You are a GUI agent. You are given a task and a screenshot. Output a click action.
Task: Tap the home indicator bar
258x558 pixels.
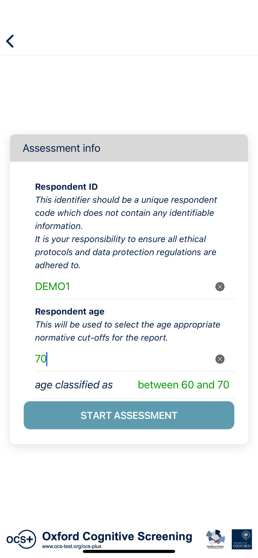coord(129,551)
